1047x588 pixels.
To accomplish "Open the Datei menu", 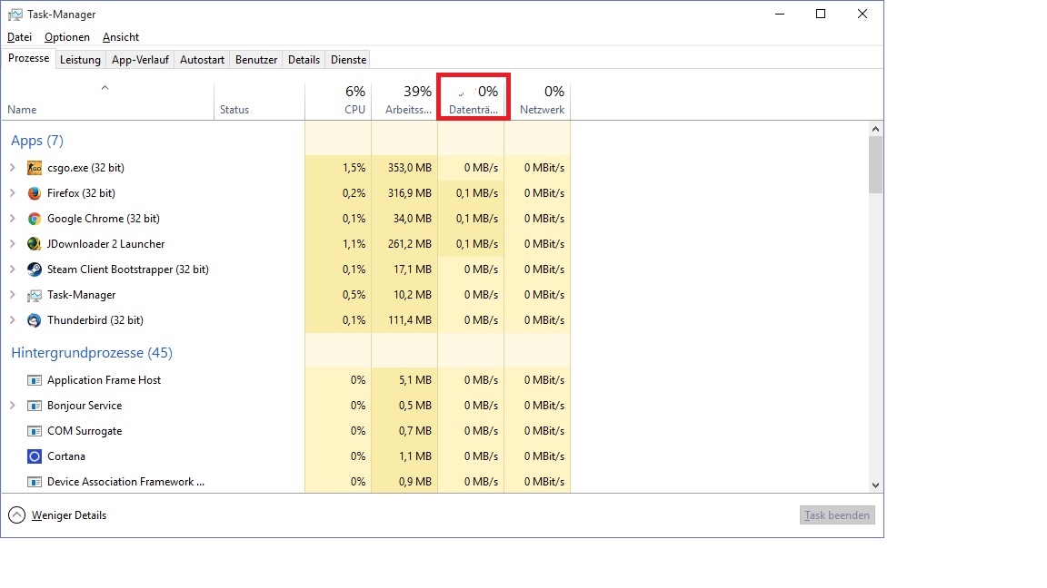I will click(19, 37).
